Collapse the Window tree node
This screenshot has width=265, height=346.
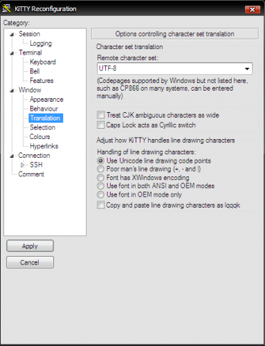tap(12, 91)
